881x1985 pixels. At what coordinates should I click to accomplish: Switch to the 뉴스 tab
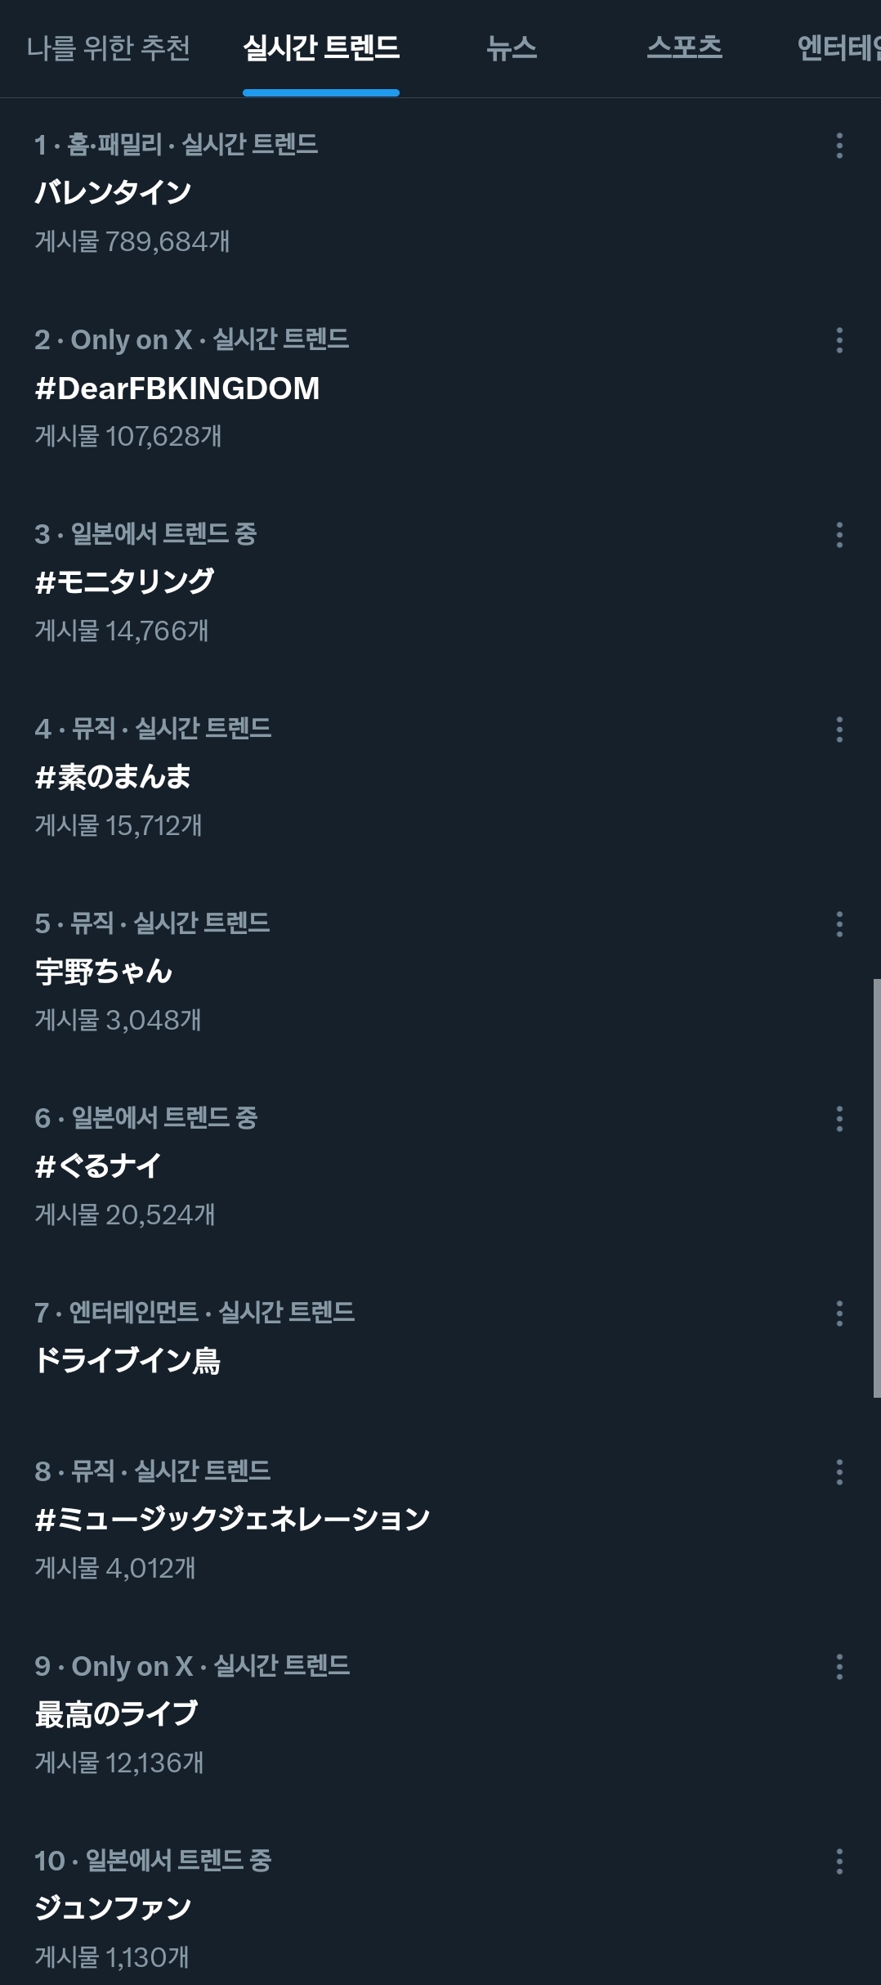click(512, 48)
